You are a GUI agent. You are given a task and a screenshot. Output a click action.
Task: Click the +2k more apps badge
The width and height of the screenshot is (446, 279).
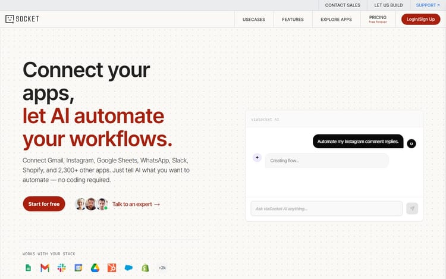coord(162,268)
